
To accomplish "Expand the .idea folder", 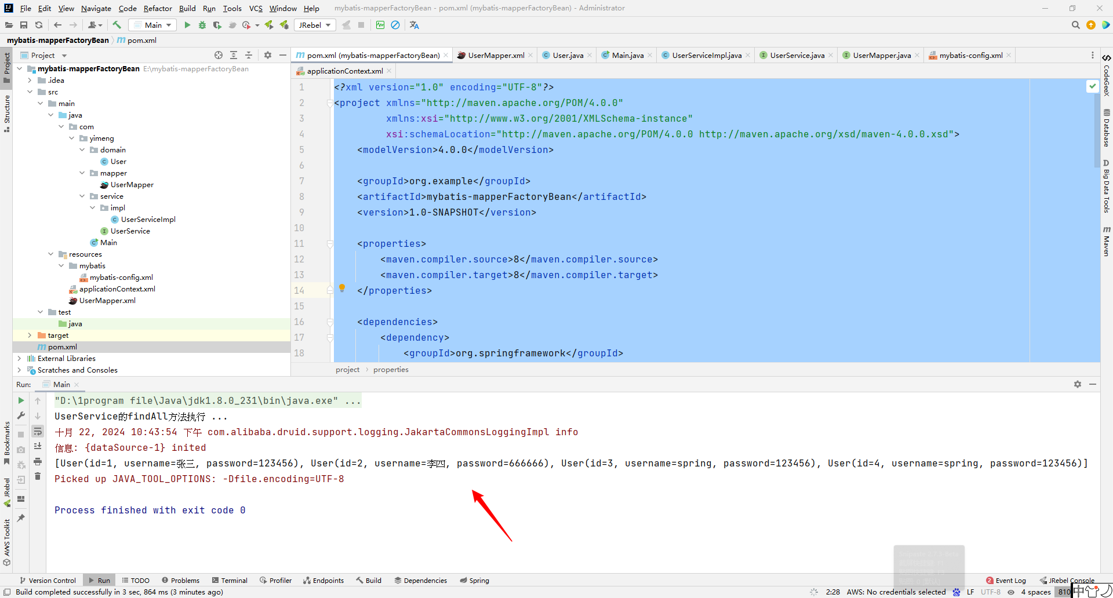I will click(x=30, y=81).
